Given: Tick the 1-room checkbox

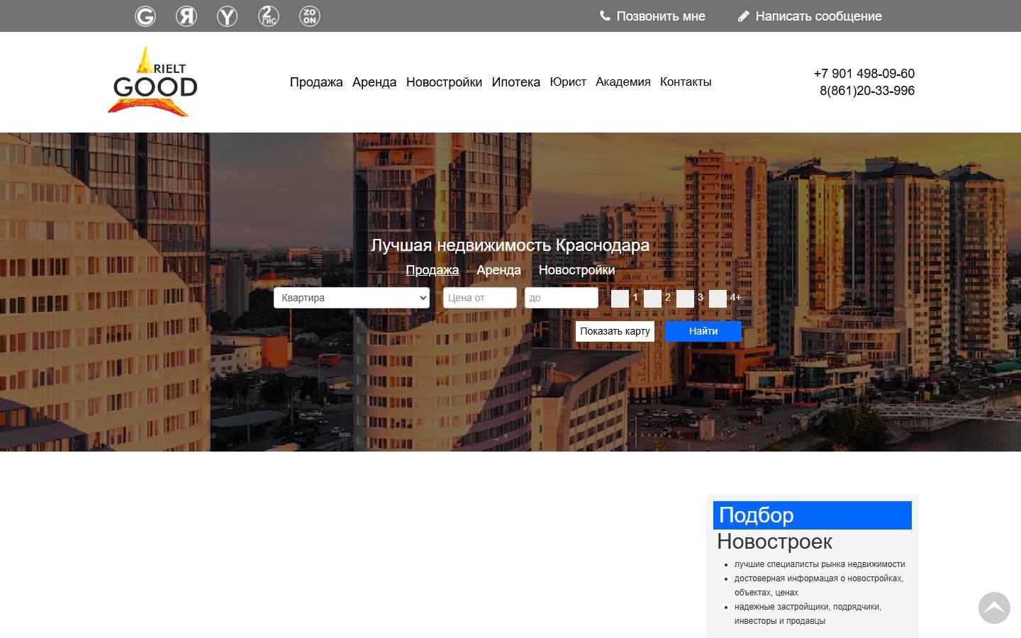Looking at the screenshot, I should pos(620,298).
